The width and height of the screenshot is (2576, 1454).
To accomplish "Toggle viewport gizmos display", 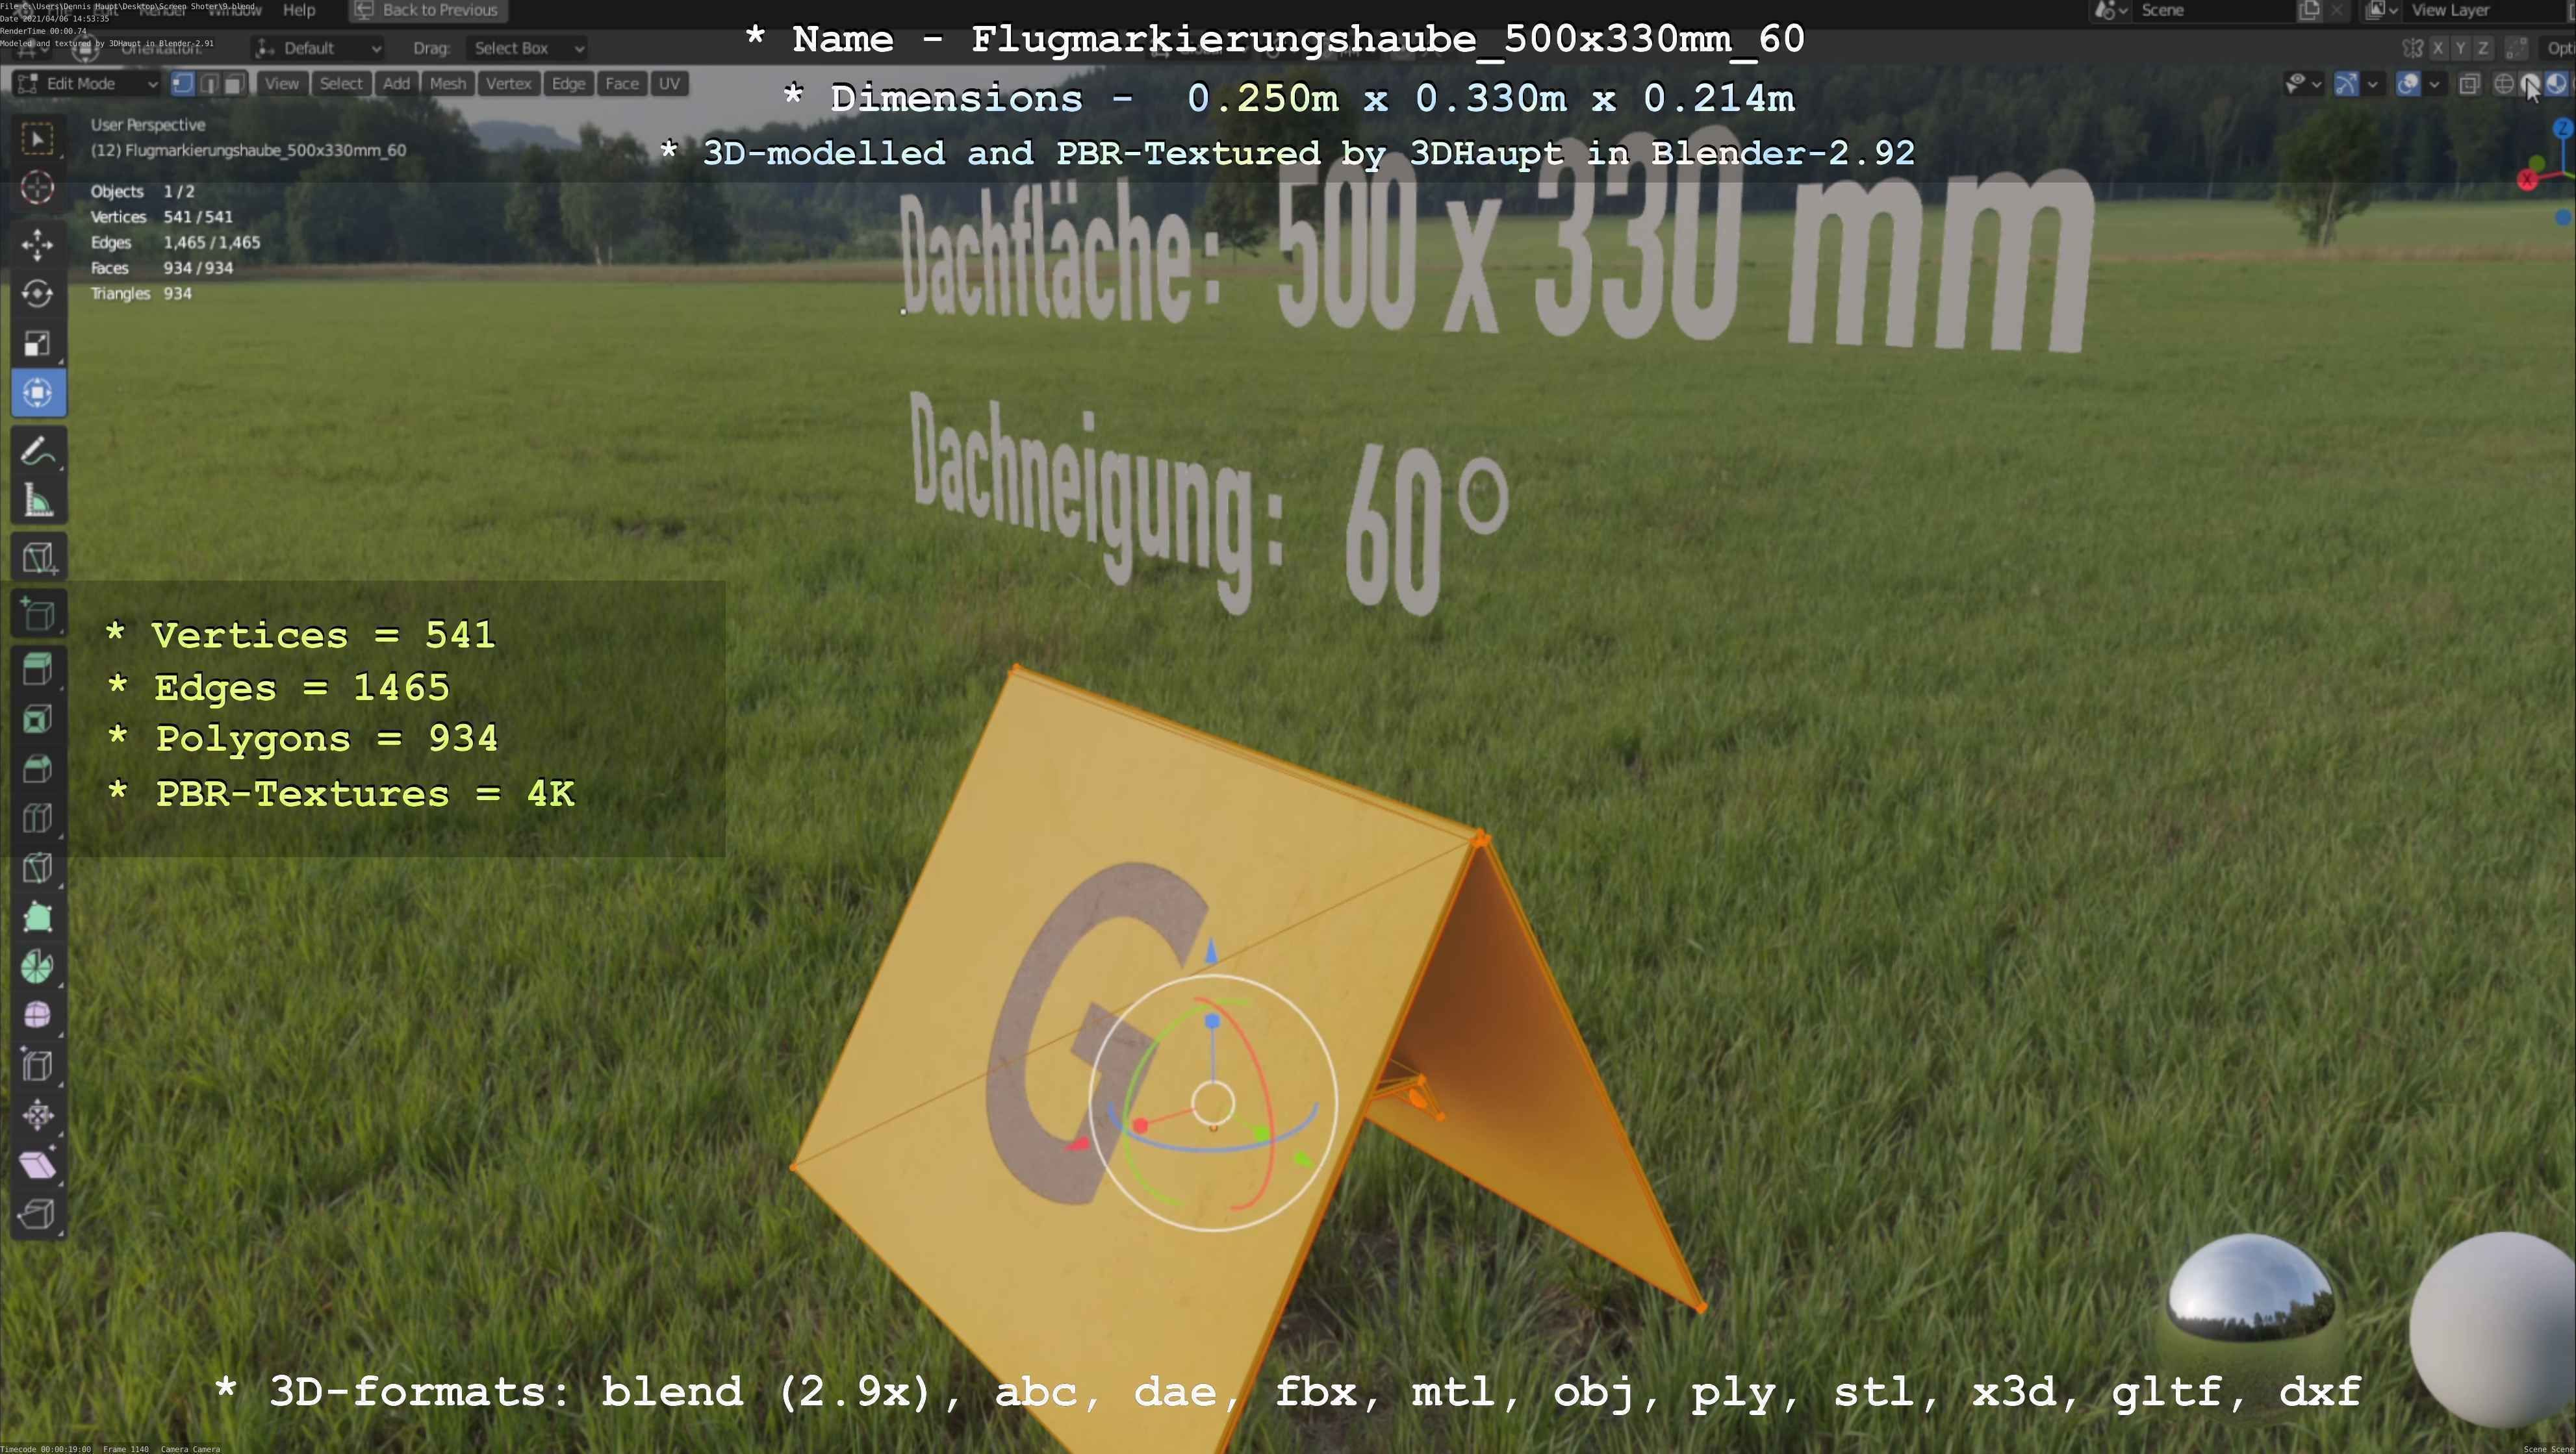I will click(x=2347, y=84).
